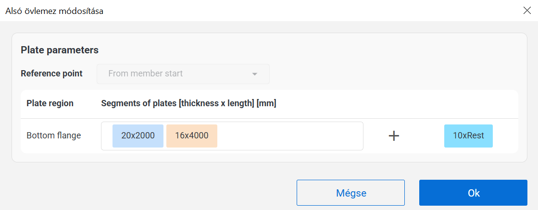Viewport: 538px width, 210px height.
Task: Click the empty title bar area
Action: [288, 11]
